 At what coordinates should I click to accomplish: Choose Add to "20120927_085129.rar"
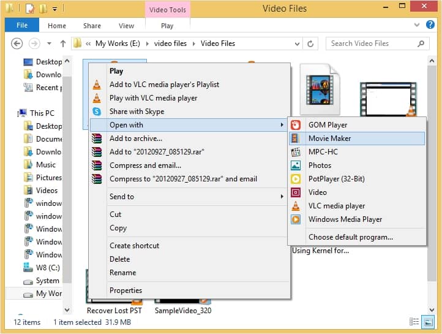157,152
